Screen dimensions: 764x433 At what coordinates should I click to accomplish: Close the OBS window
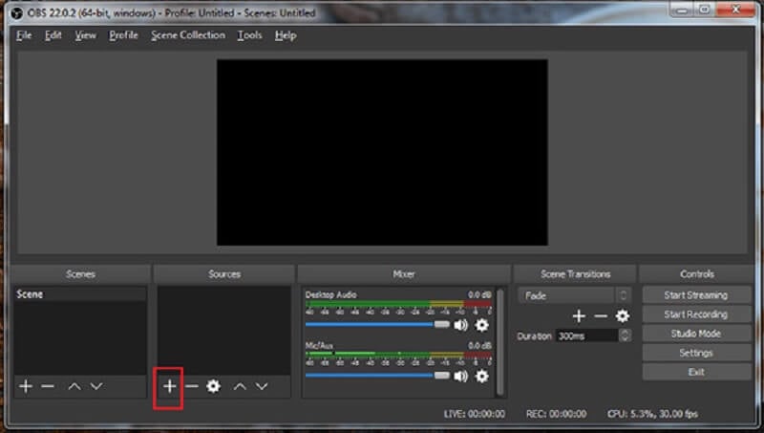click(736, 11)
